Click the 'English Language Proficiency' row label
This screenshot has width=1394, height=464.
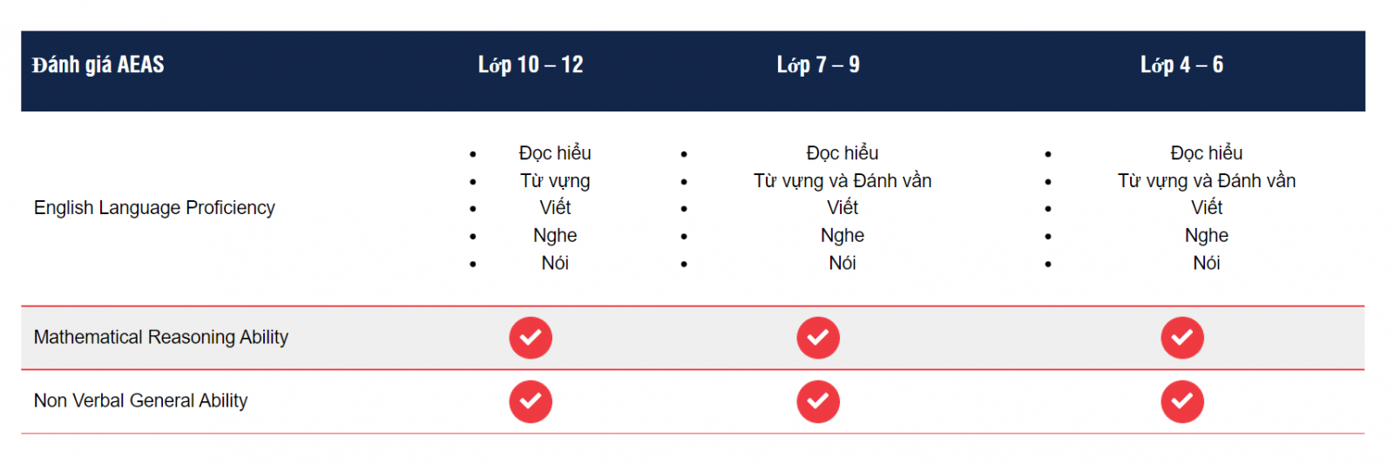point(154,208)
